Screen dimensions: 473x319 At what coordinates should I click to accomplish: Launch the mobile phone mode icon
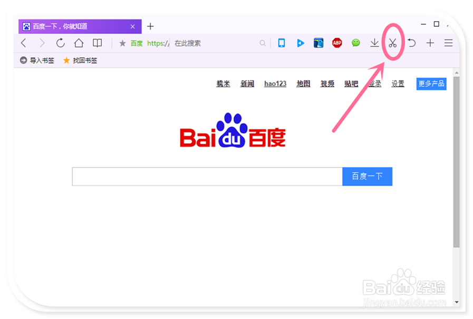281,43
